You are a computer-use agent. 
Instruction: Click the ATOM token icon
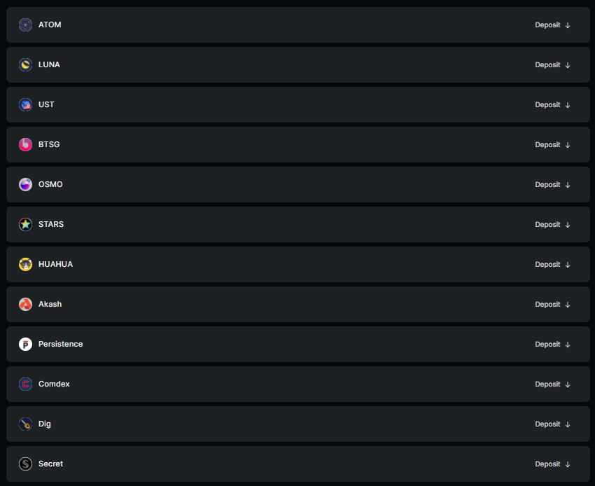25,25
